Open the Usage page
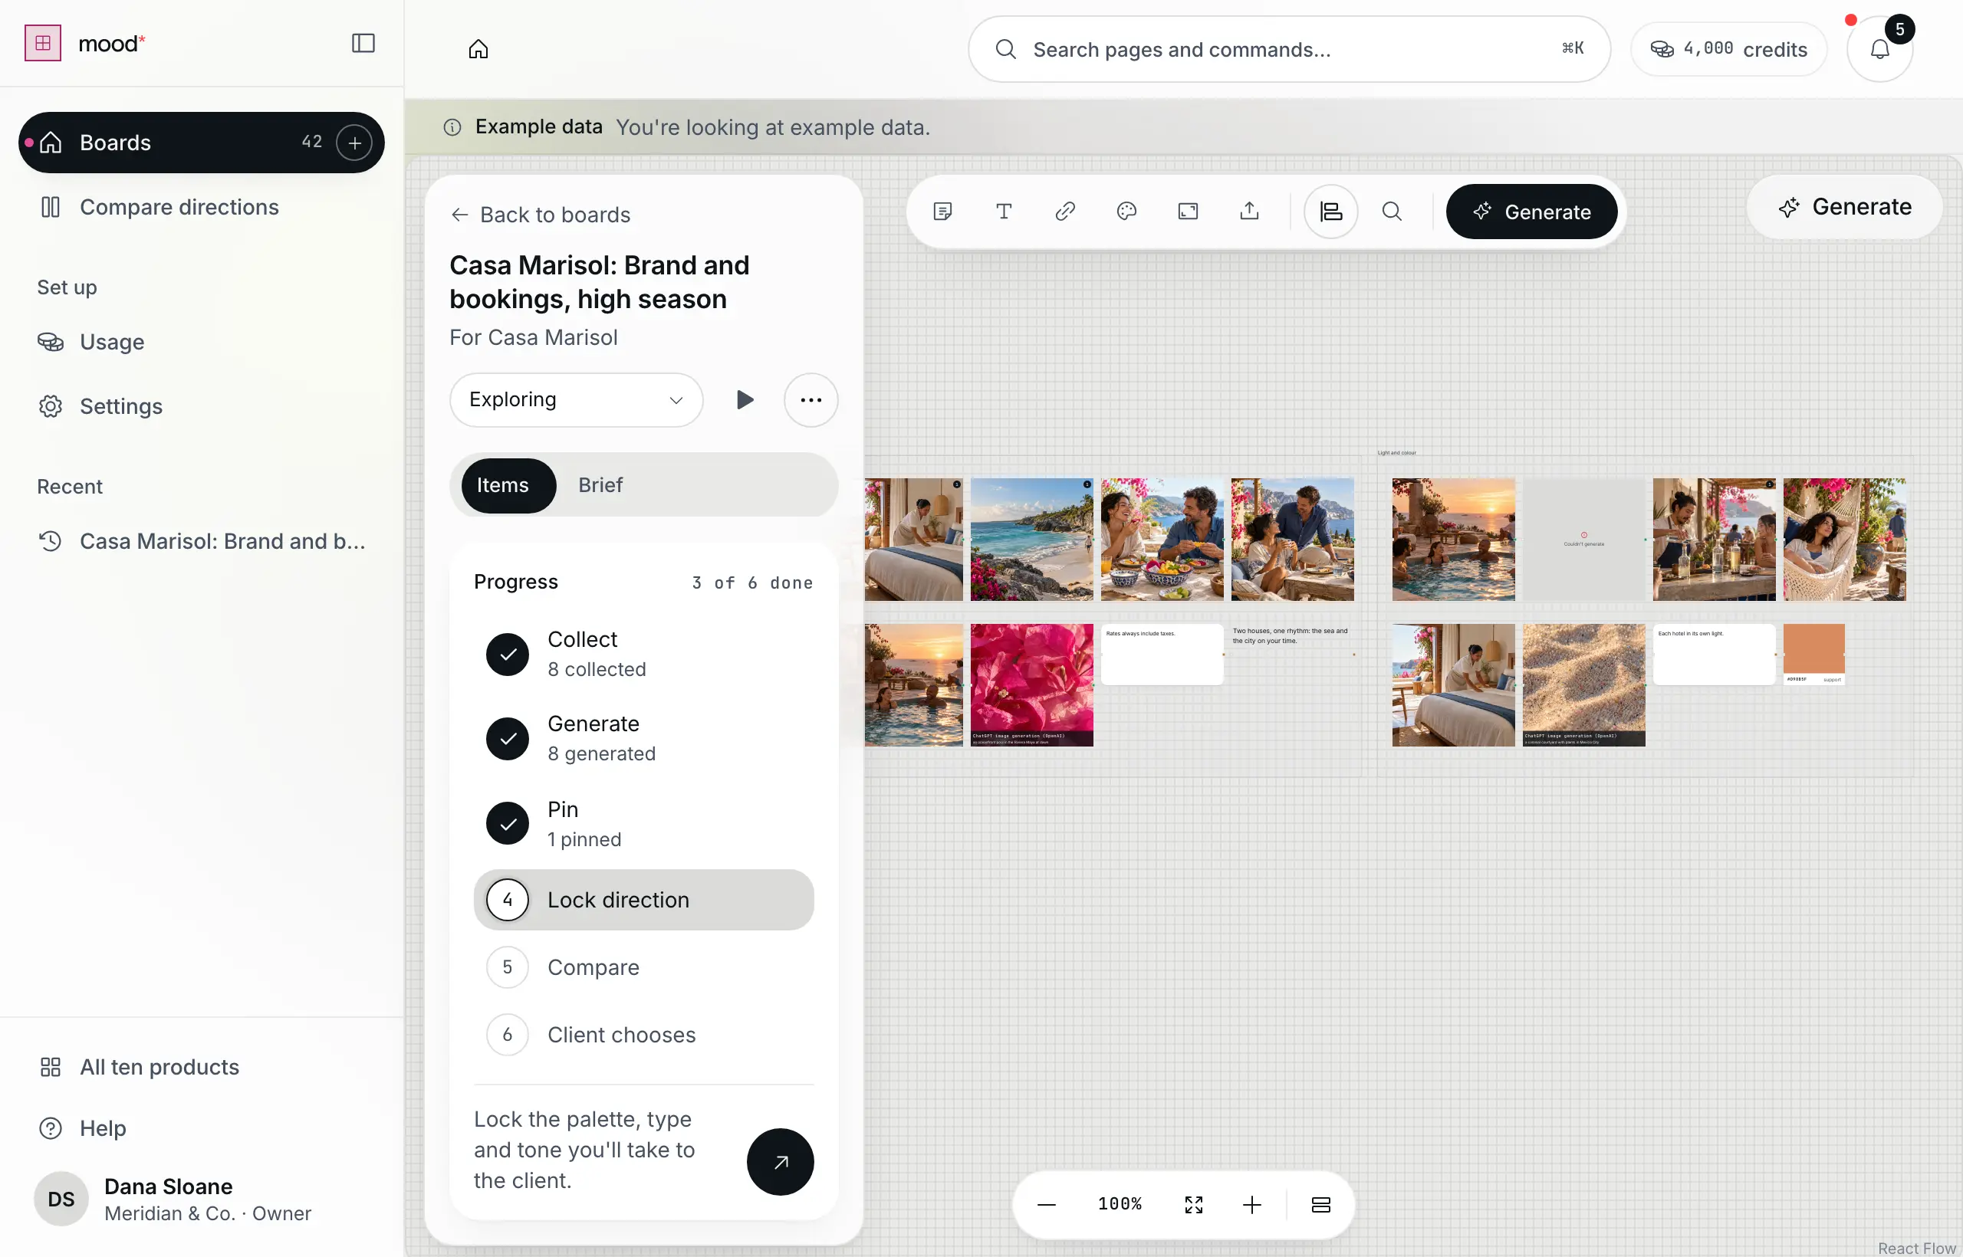 [201, 342]
